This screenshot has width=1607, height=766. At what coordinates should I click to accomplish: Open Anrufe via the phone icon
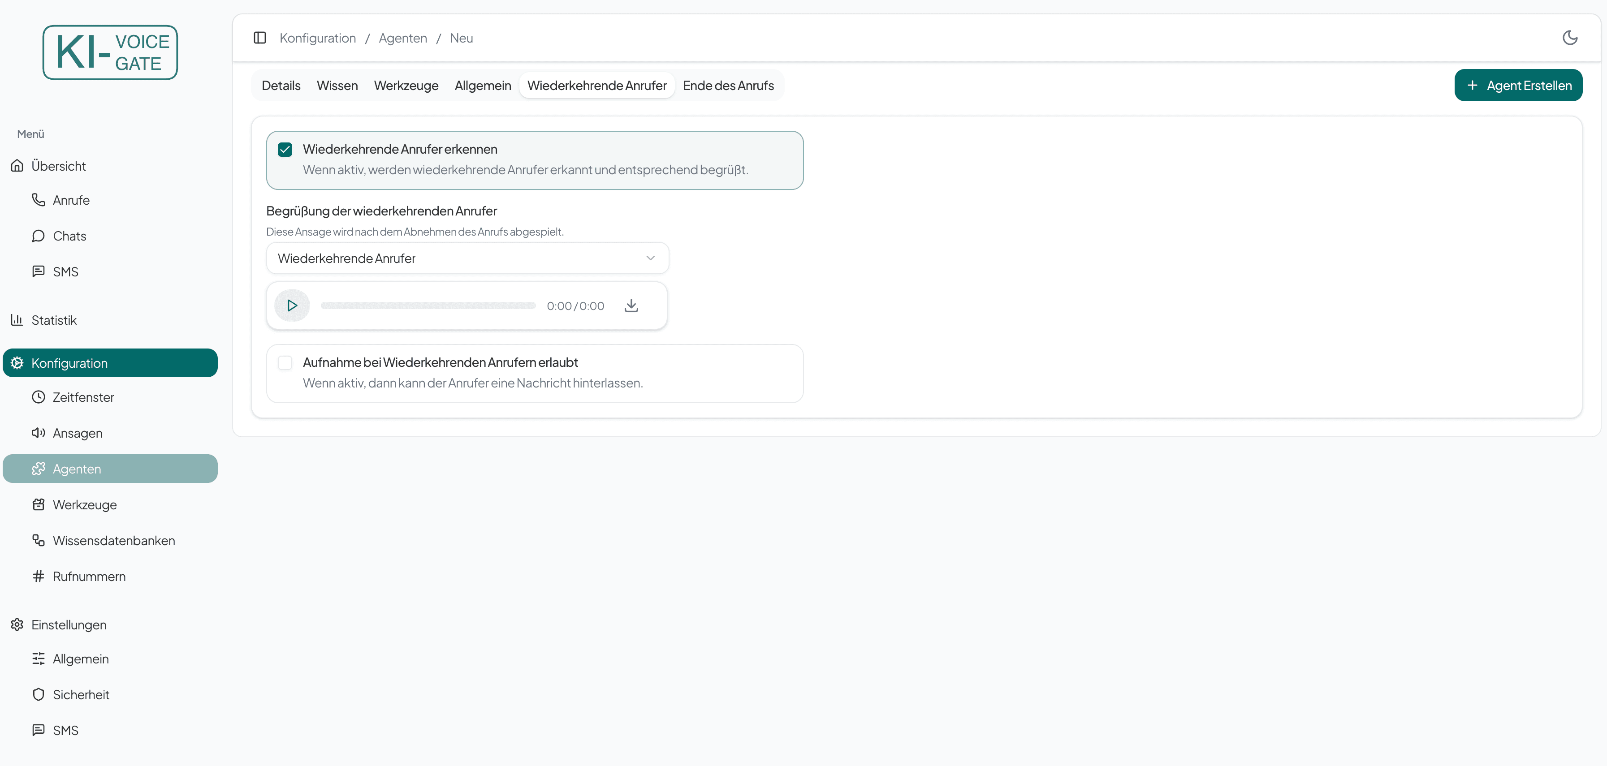[39, 200]
